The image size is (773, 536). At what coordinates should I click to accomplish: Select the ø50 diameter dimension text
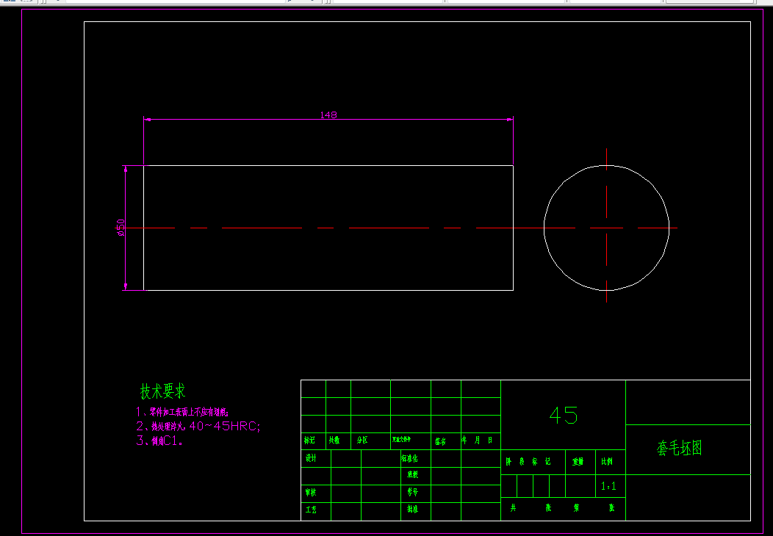tap(120, 228)
